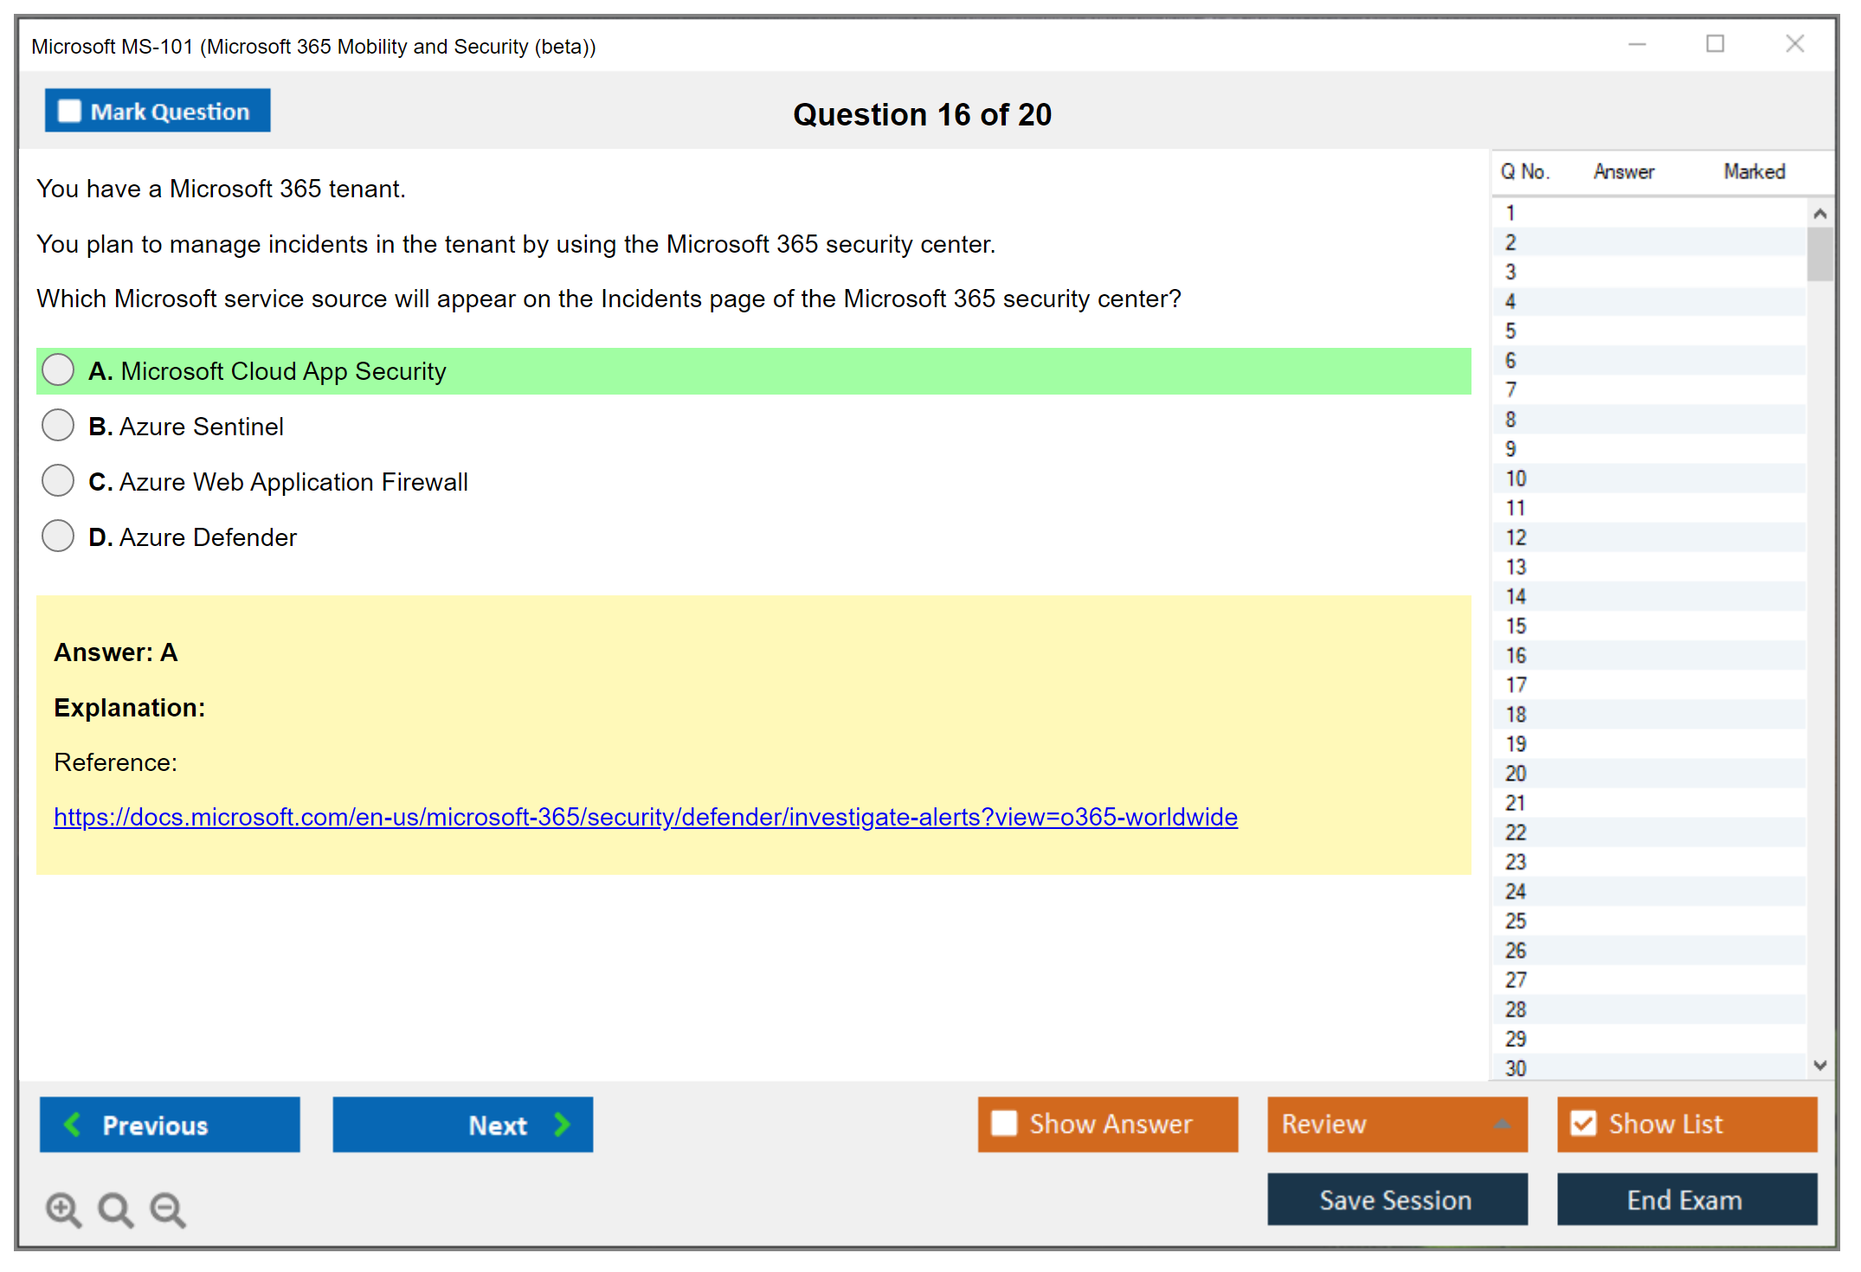Image resolution: width=1861 pixels, height=1272 pixels.
Task: Tick the Mark Question checkbox
Action: (69, 112)
